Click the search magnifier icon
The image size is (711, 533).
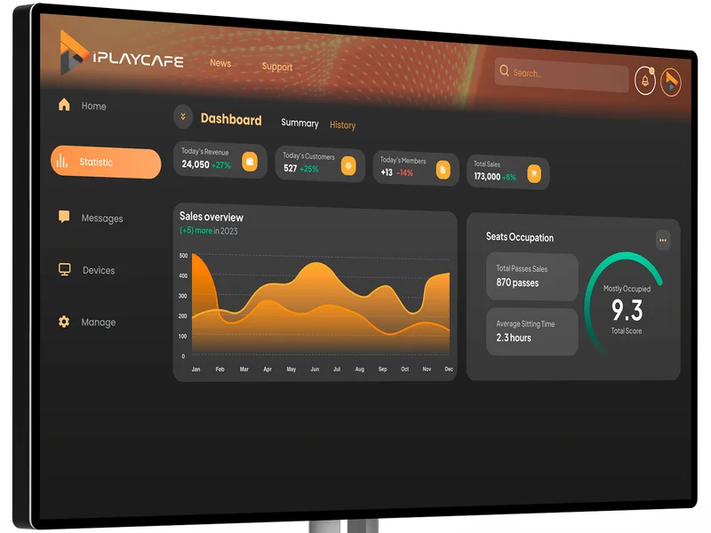coord(503,69)
